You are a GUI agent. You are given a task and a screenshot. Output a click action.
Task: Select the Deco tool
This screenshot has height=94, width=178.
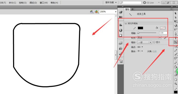coord(176,58)
